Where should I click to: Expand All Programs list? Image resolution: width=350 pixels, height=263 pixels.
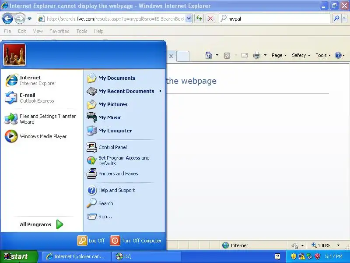42,224
